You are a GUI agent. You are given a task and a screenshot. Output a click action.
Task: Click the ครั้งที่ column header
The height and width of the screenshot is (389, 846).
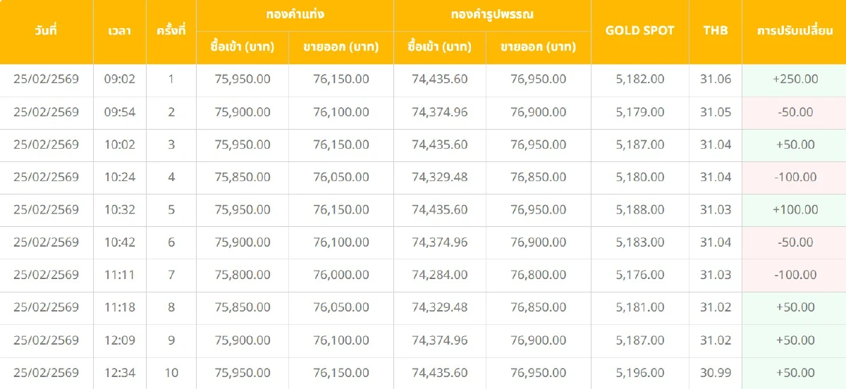pyautogui.click(x=171, y=31)
